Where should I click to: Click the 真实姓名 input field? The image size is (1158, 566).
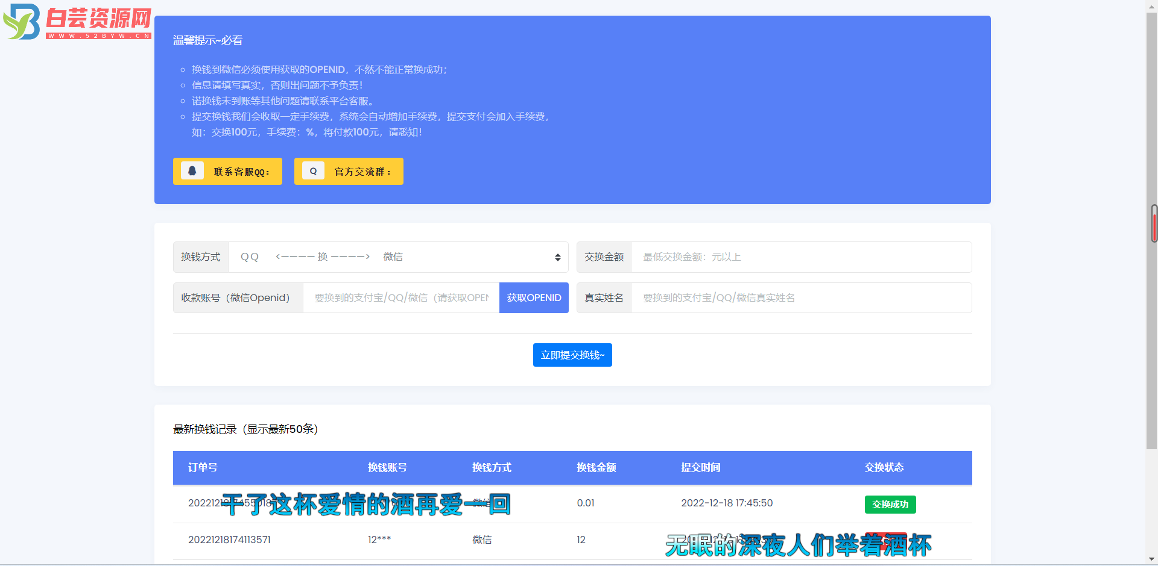[x=801, y=298]
